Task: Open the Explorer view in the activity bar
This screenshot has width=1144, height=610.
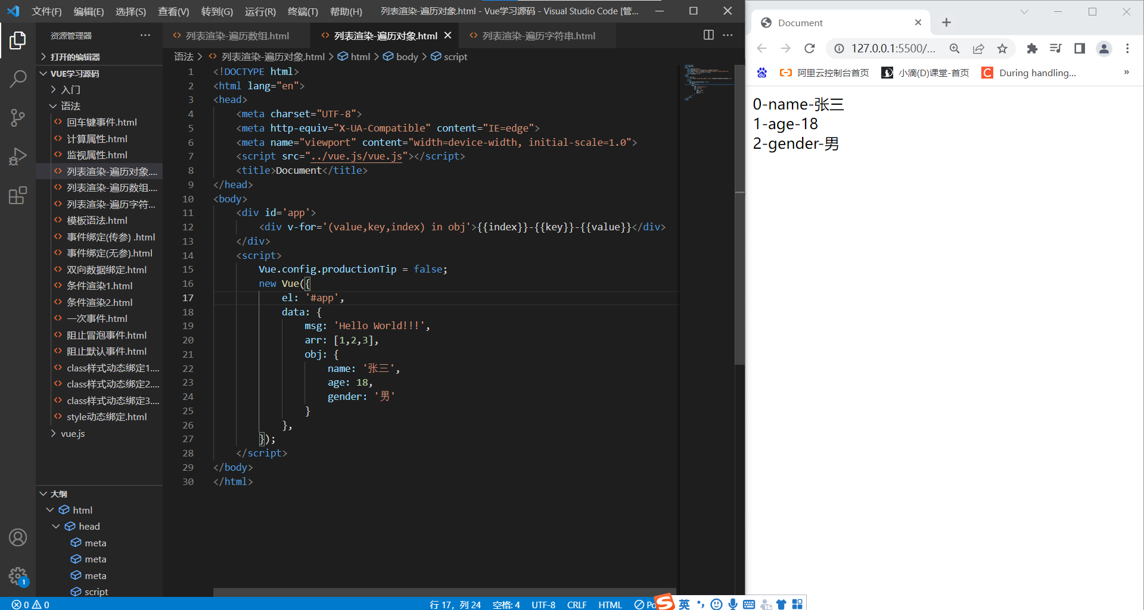Action: [x=18, y=40]
